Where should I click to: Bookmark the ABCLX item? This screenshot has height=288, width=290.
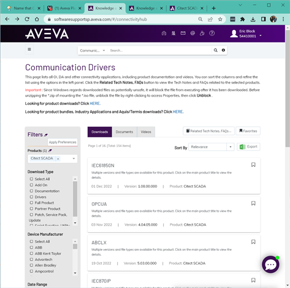(253, 242)
